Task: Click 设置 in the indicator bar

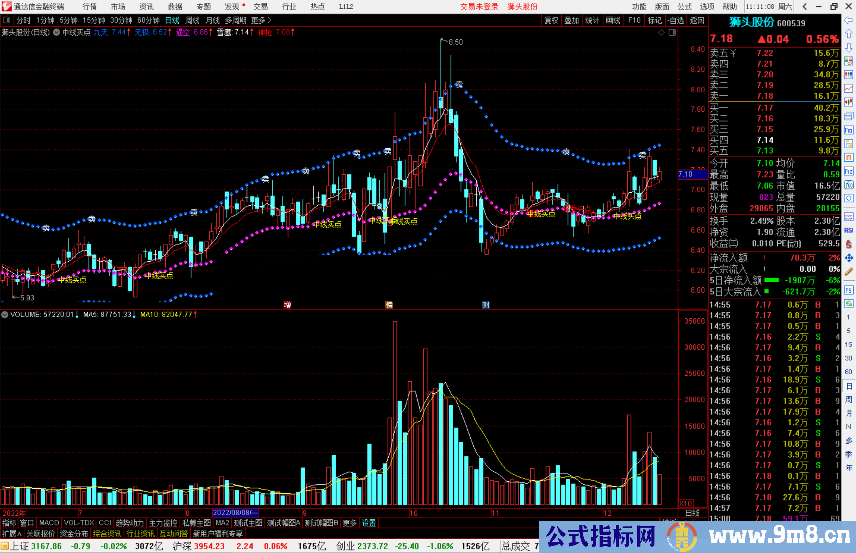Action: coord(369,523)
